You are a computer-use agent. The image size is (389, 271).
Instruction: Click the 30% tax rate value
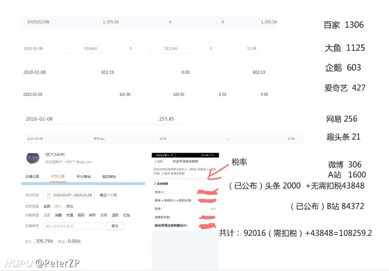pyautogui.click(x=213, y=209)
